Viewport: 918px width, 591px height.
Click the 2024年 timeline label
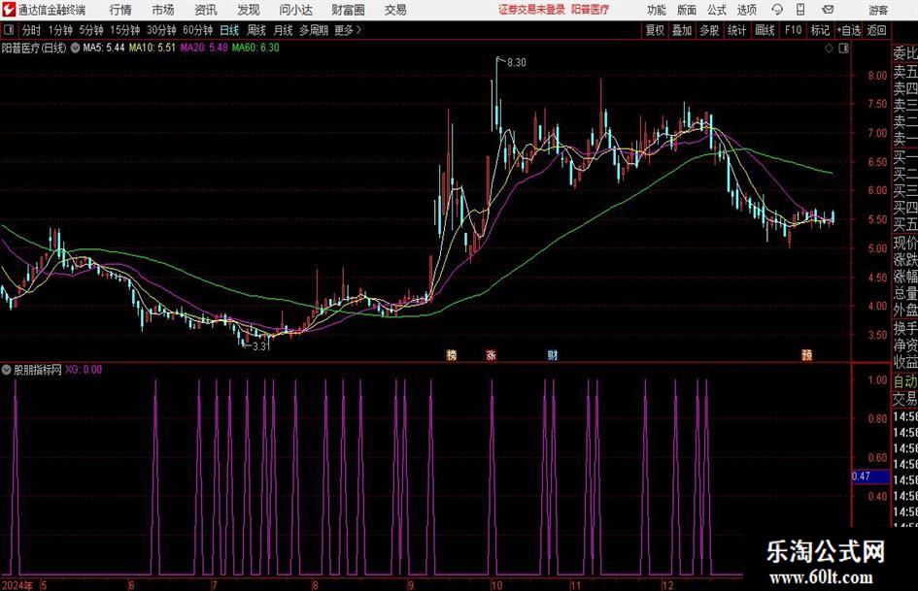[17, 585]
